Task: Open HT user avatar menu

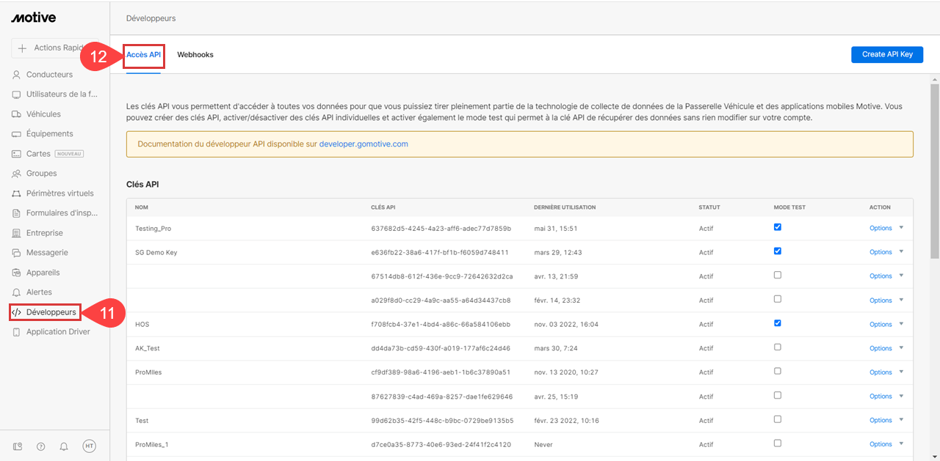Action: tap(89, 446)
